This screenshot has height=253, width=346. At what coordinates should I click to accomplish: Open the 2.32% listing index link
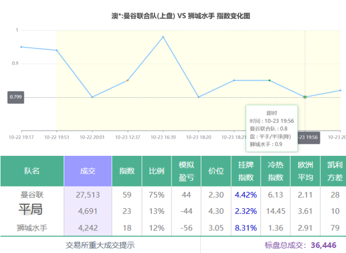tap(246, 211)
